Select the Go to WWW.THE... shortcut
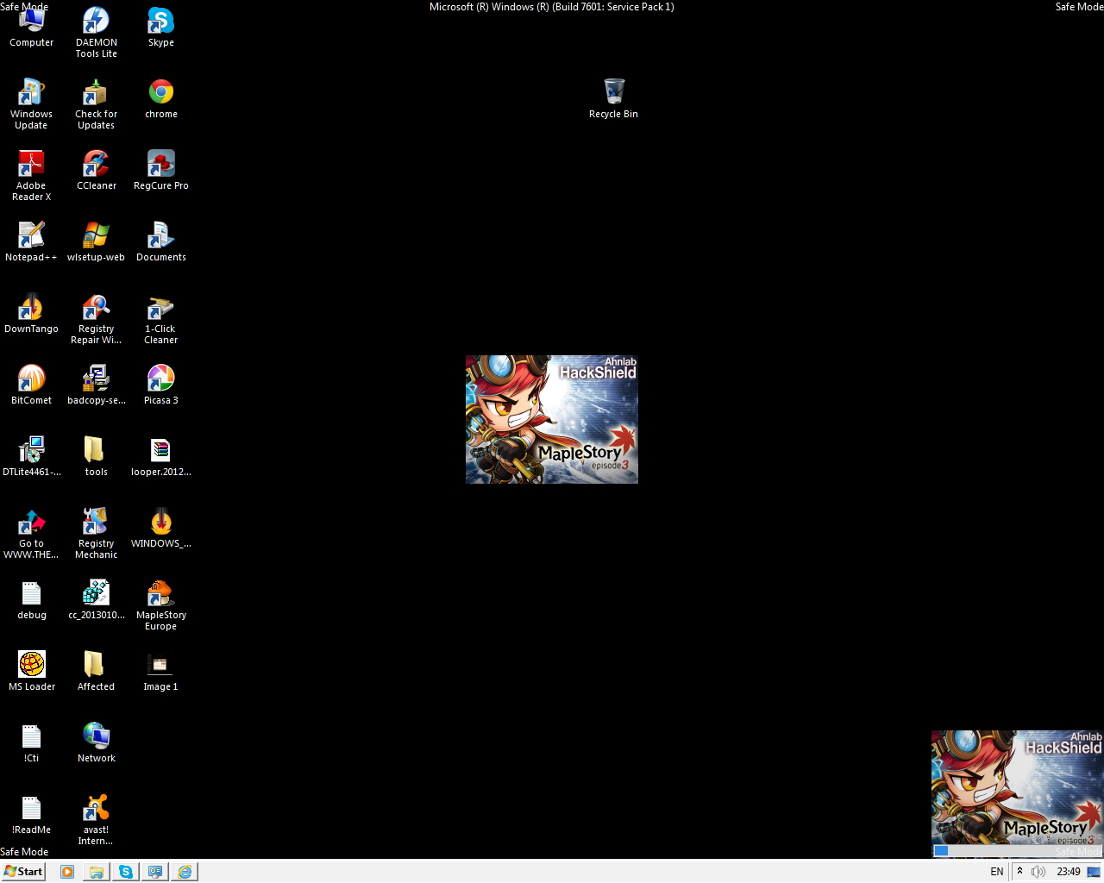 pos(32,534)
